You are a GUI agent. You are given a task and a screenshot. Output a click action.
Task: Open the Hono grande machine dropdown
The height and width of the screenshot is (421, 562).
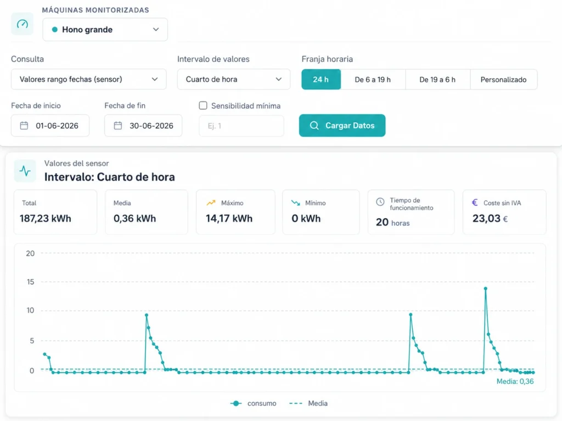(x=105, y=30)
